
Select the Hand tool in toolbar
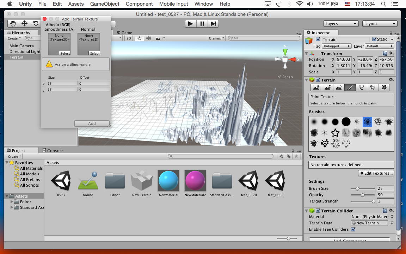pyautogui.click(x=13, y=24)
